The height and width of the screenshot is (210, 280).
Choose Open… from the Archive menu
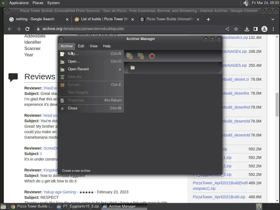pos(91,62)
